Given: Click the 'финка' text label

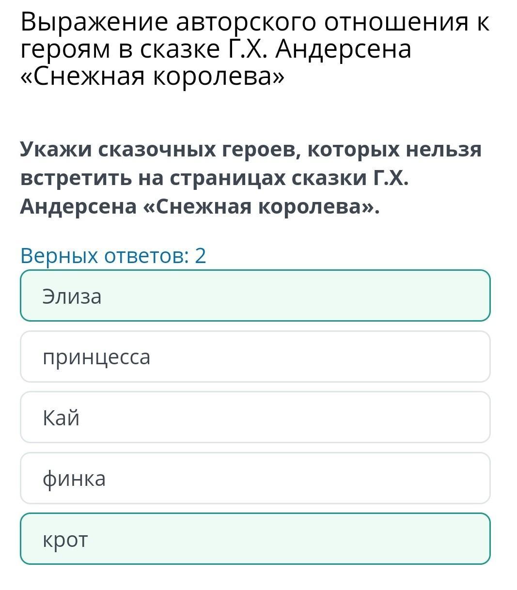Looking at the screenshot, I should pos(74,479).
